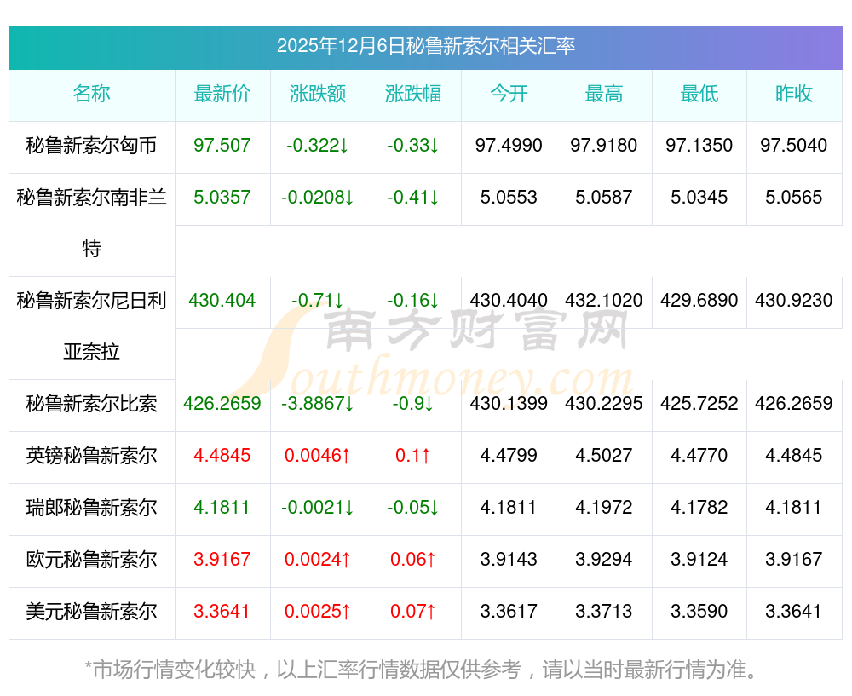Click the 名称 column header
This screenshot has width=852, height=696.
click(91, 94)
